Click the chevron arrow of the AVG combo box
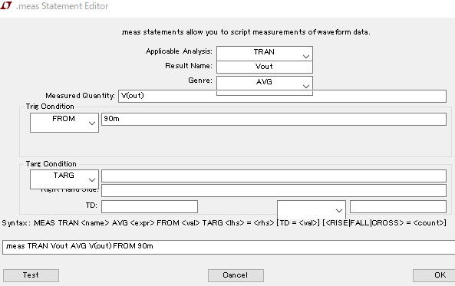Viewport: 455px width, 286px height. [306, 87]
